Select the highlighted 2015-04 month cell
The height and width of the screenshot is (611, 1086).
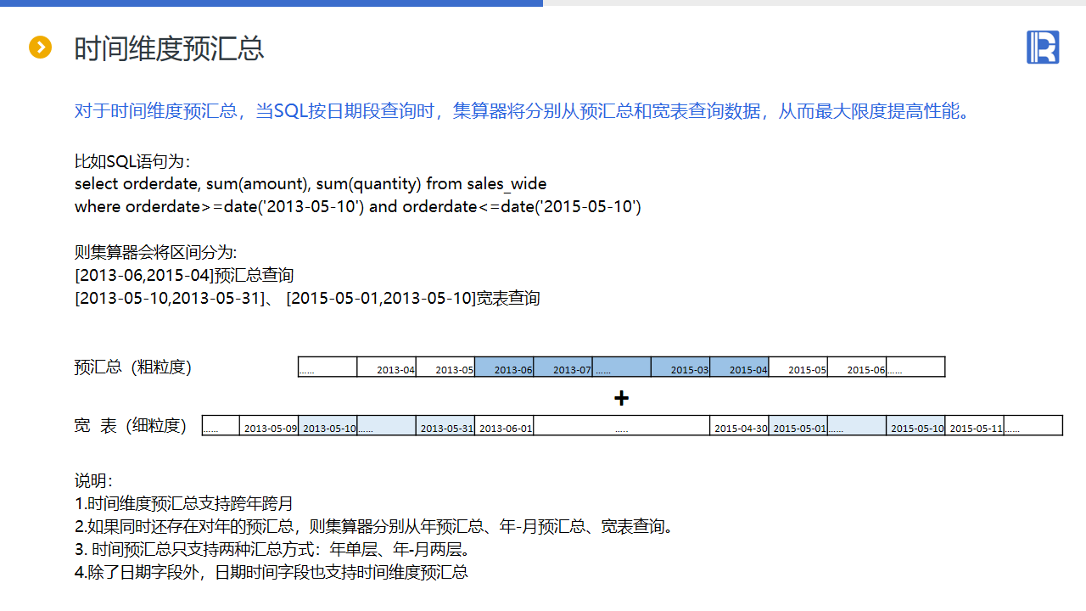tap(740, 367)
